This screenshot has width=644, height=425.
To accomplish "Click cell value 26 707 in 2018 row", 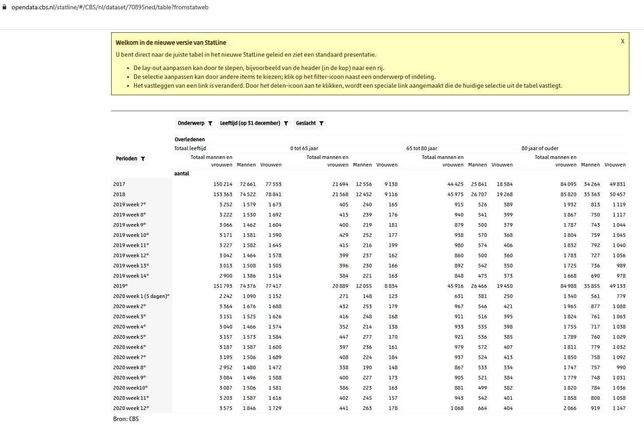I will (479, 194).
